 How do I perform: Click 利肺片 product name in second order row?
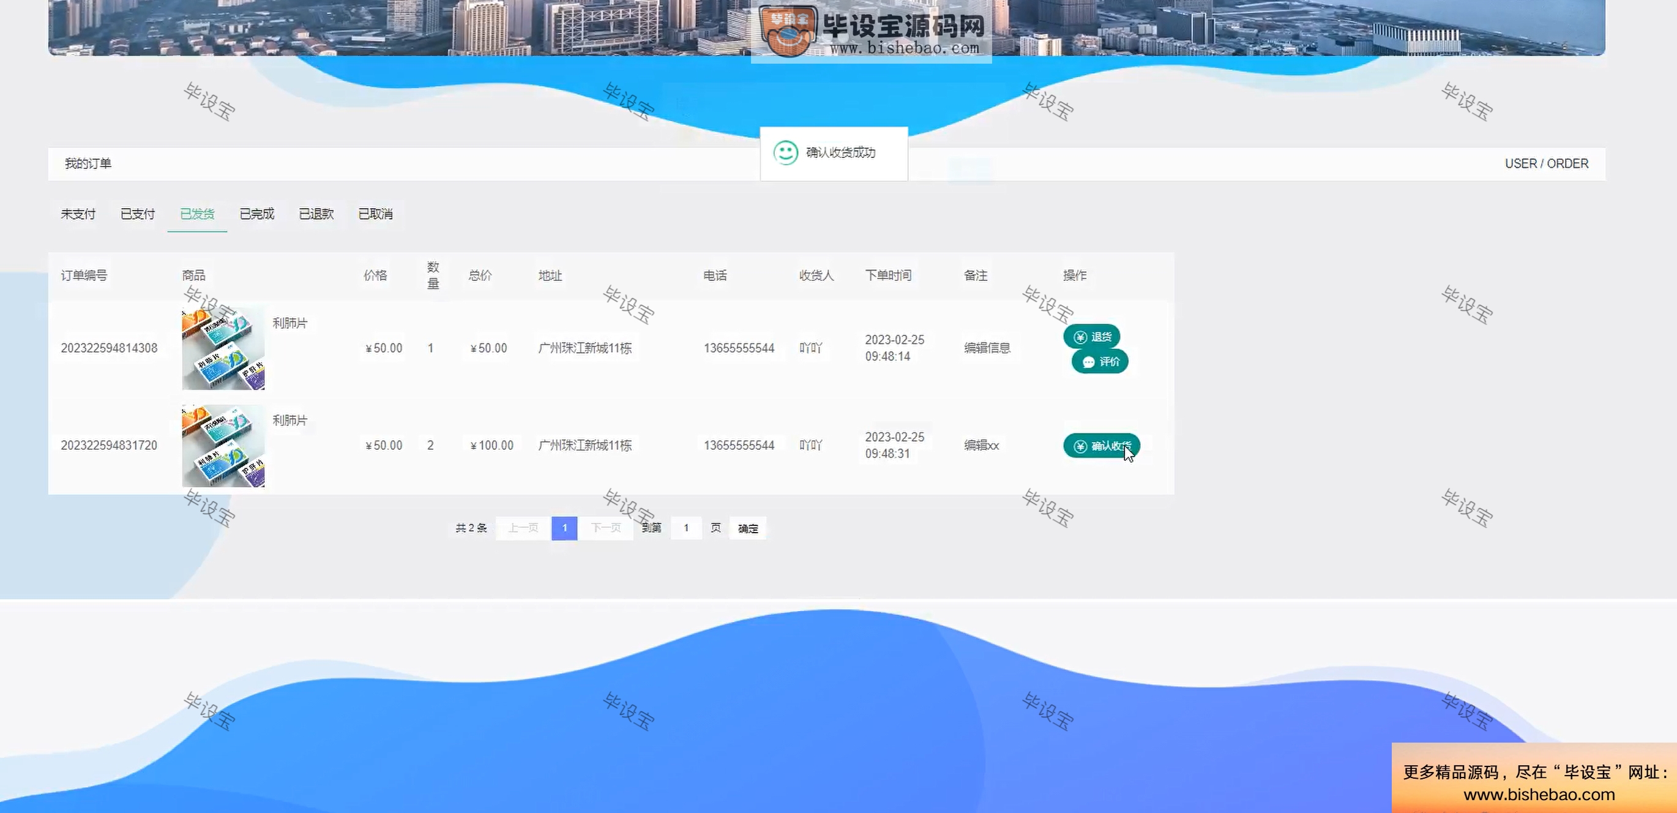point(289,420)
